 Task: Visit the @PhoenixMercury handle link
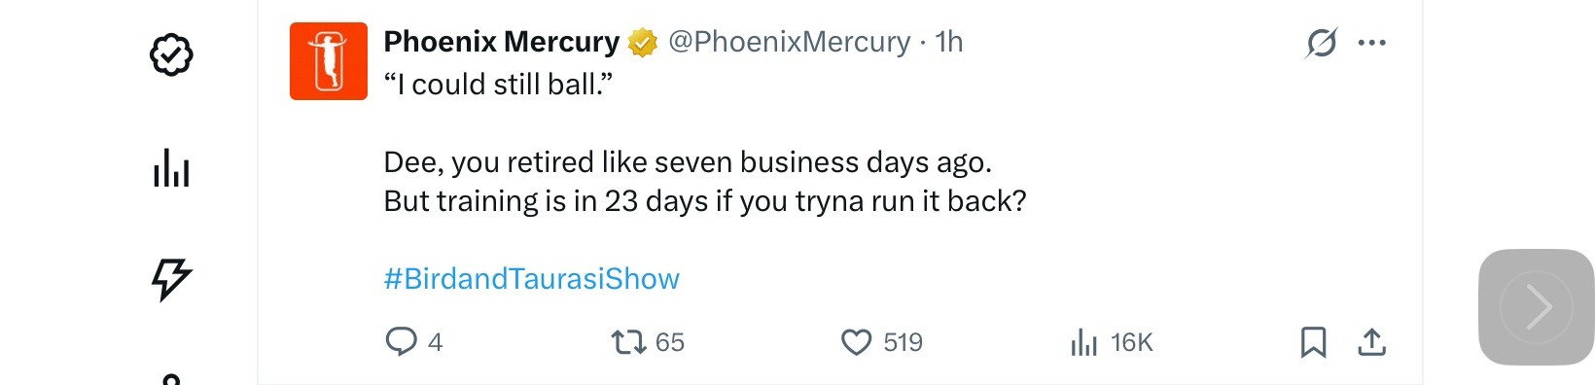pyautogui.click(x=789, y=42)
